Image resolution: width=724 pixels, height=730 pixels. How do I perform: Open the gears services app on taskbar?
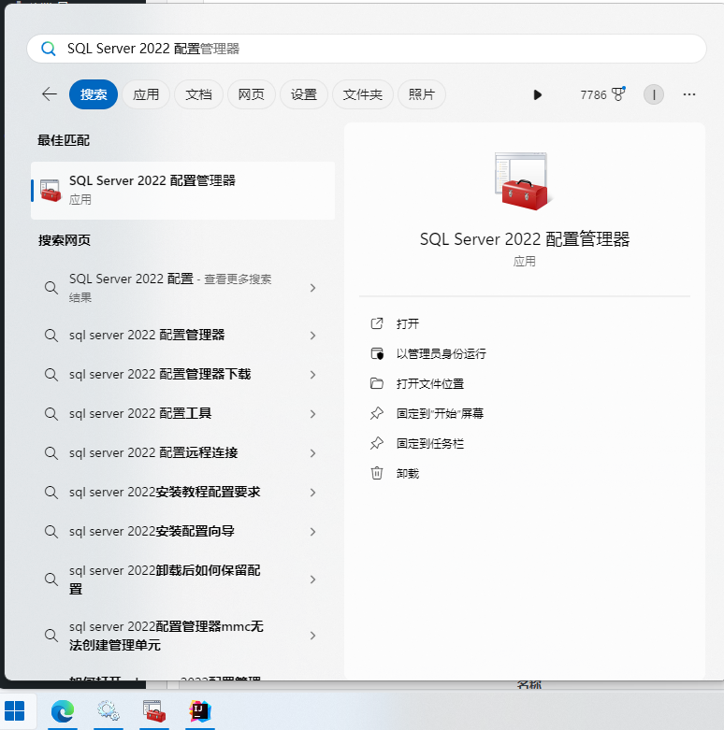point(109,711)
